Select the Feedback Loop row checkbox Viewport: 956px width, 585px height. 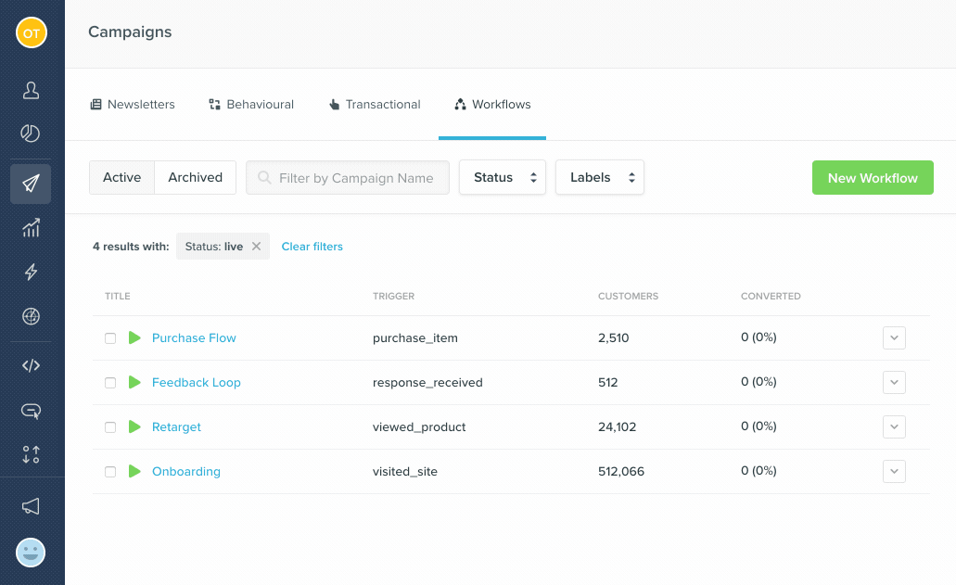tap(110, 383)
